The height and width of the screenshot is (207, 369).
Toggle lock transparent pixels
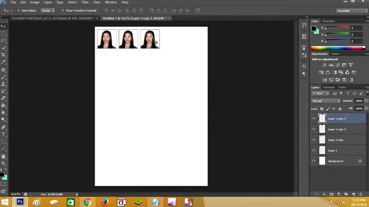(x=322, y=109)
